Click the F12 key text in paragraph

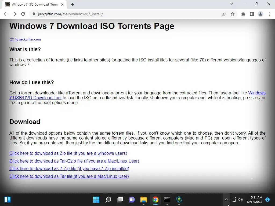[x=258, y=98]
